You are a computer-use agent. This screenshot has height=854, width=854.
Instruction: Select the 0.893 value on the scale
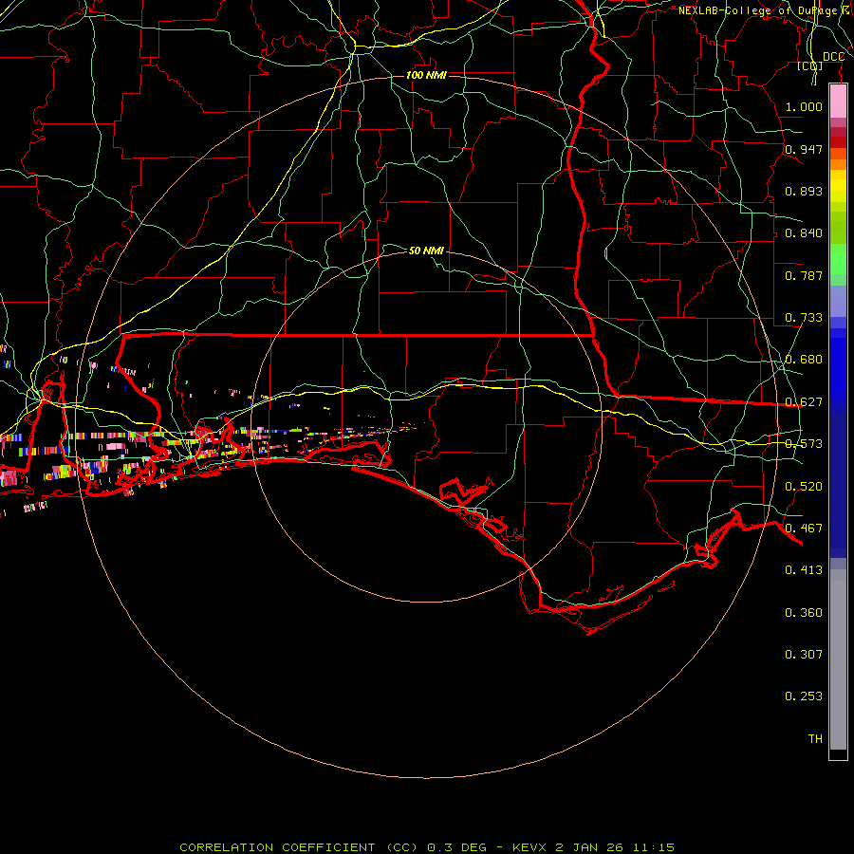point(804,191)
